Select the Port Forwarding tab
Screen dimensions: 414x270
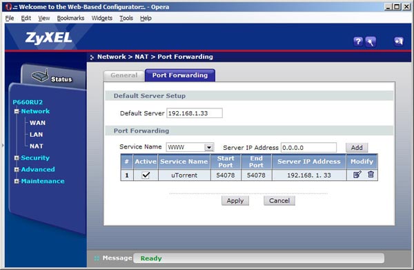pos(180,75)
